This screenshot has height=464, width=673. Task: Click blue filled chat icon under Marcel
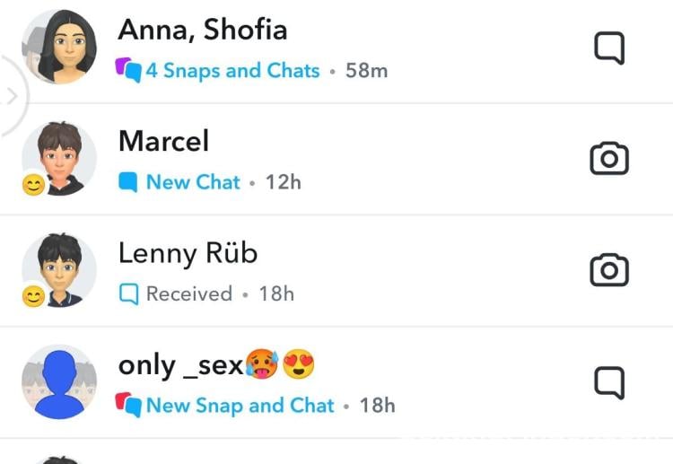click(x=128, y=182)
